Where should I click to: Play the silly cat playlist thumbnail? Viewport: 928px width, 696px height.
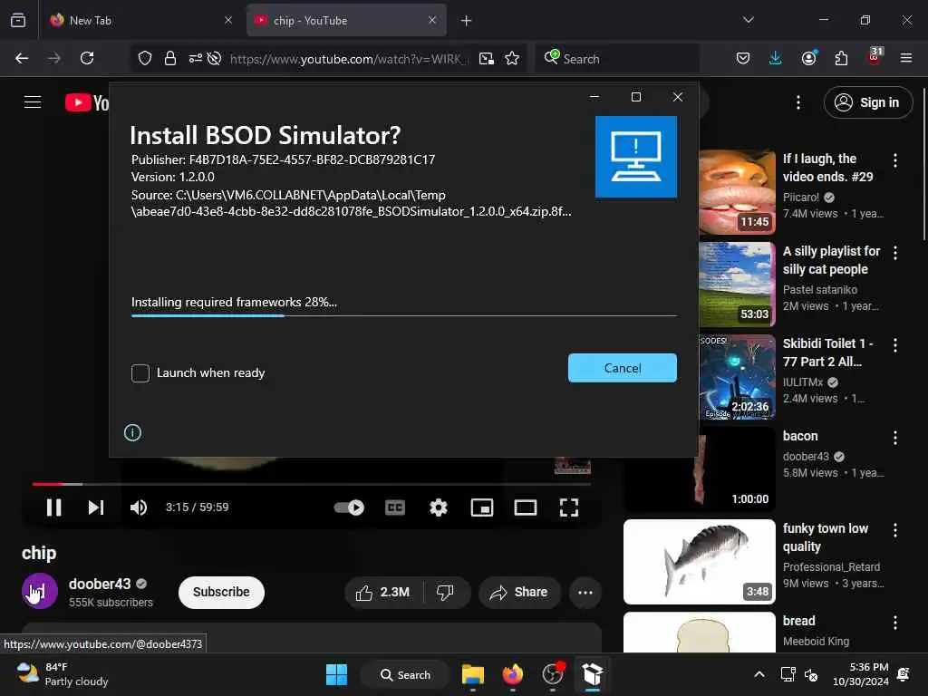(737, 285)
